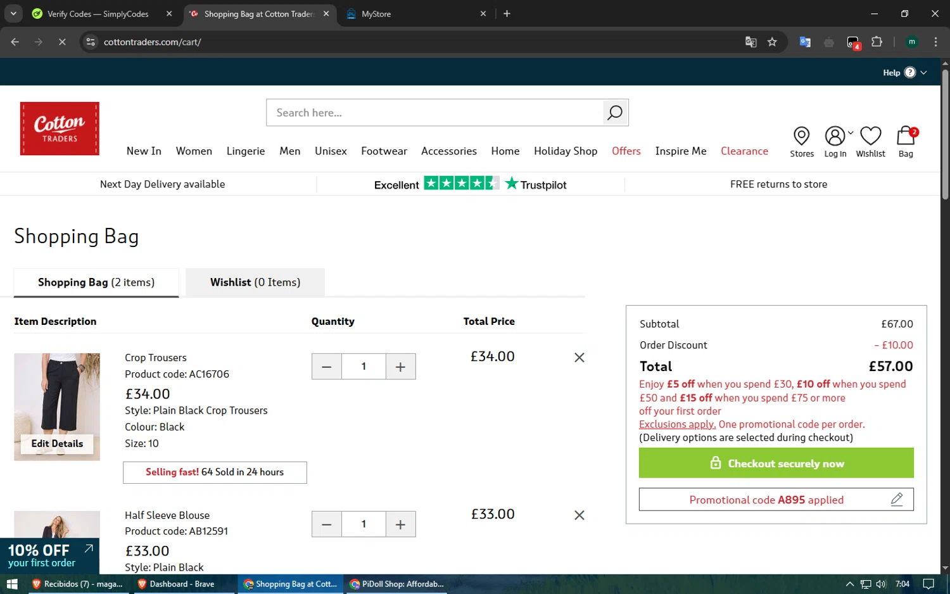Click the extension icon with red badge 4
950x594 pixels.
point(853,42)
